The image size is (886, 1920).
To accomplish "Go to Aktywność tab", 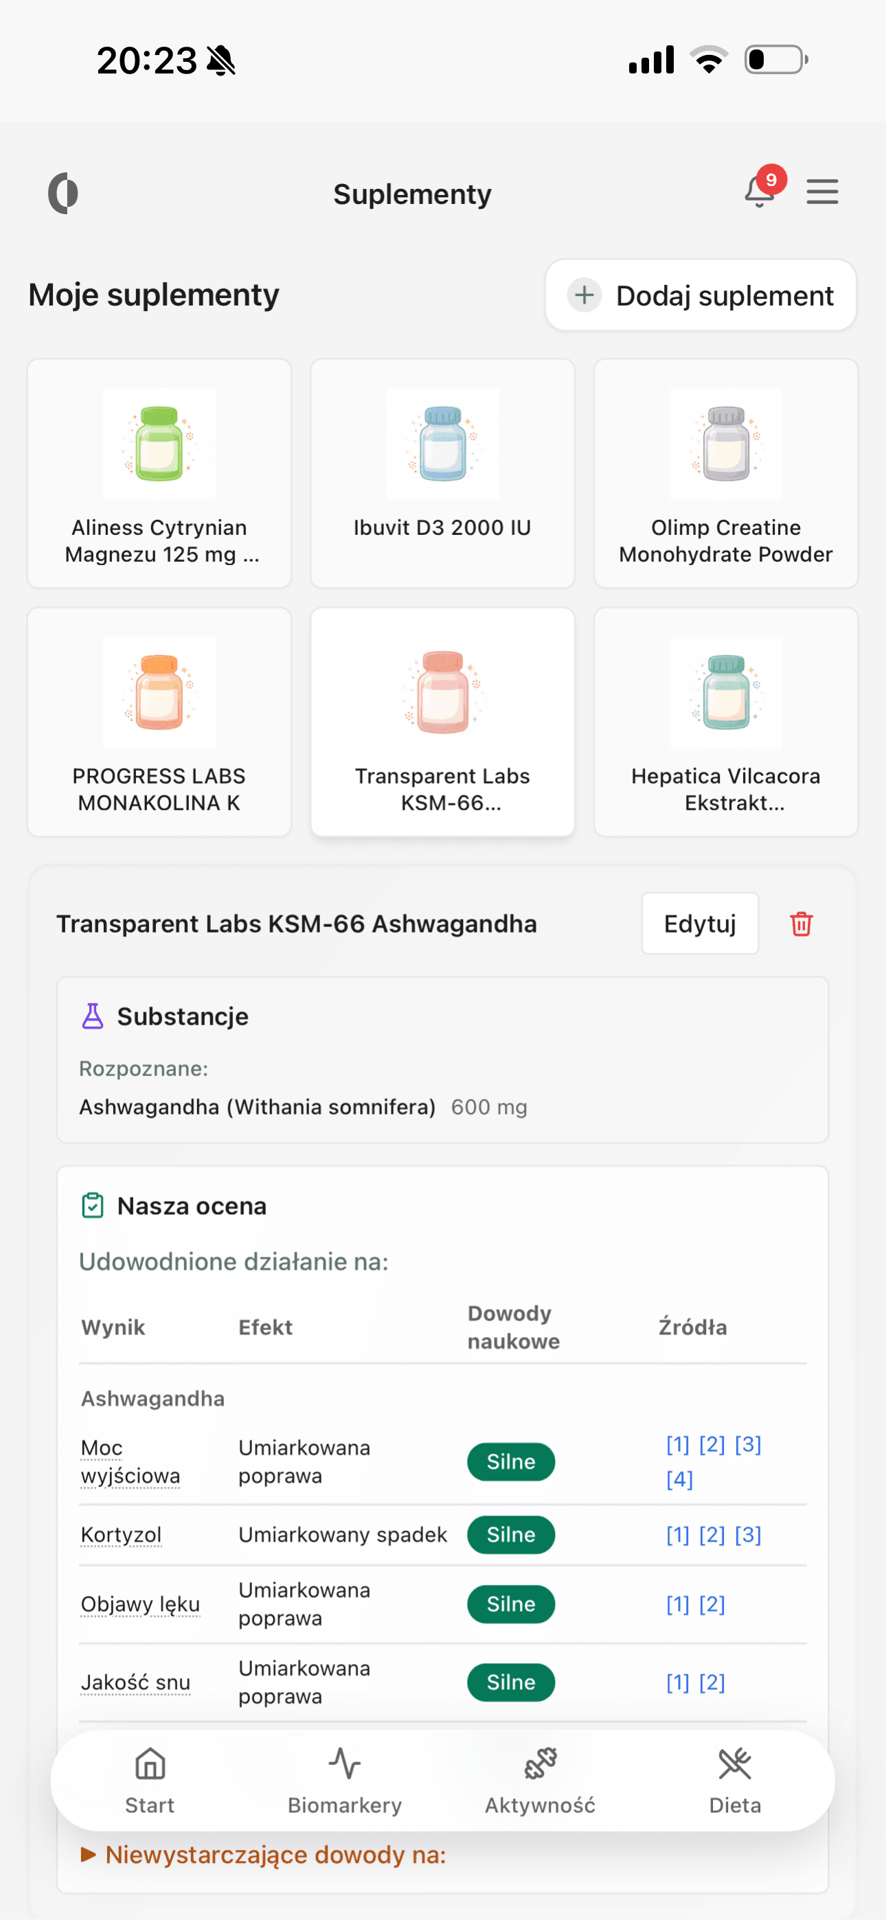I will tap(540, 1780).
